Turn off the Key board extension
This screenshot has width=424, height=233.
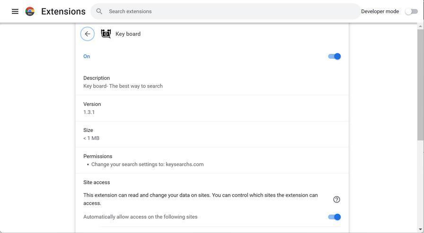334,56
